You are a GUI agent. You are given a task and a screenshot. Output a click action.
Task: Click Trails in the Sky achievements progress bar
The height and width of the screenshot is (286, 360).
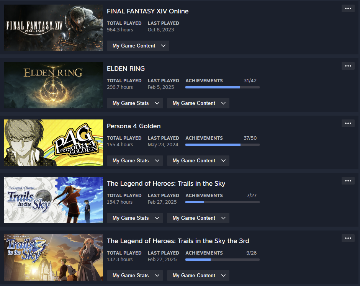pyautogui.click(x=223, y=202)
